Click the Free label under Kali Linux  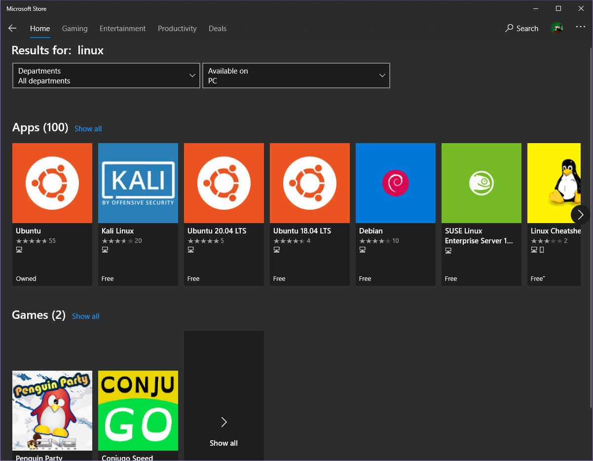pyautogui.click(x=108, y=279)
